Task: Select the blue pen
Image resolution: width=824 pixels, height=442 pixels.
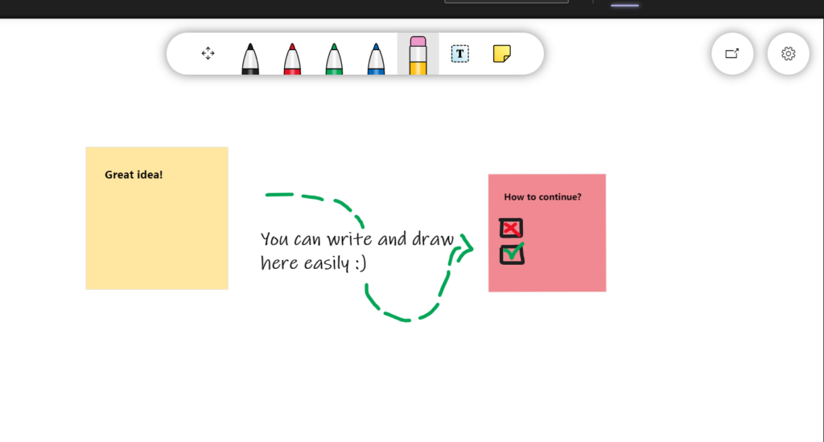Action: [376, 58]
